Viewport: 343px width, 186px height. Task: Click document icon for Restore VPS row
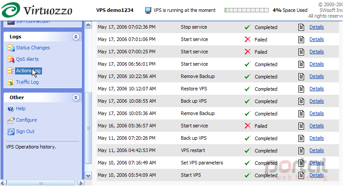click(301, 89)
